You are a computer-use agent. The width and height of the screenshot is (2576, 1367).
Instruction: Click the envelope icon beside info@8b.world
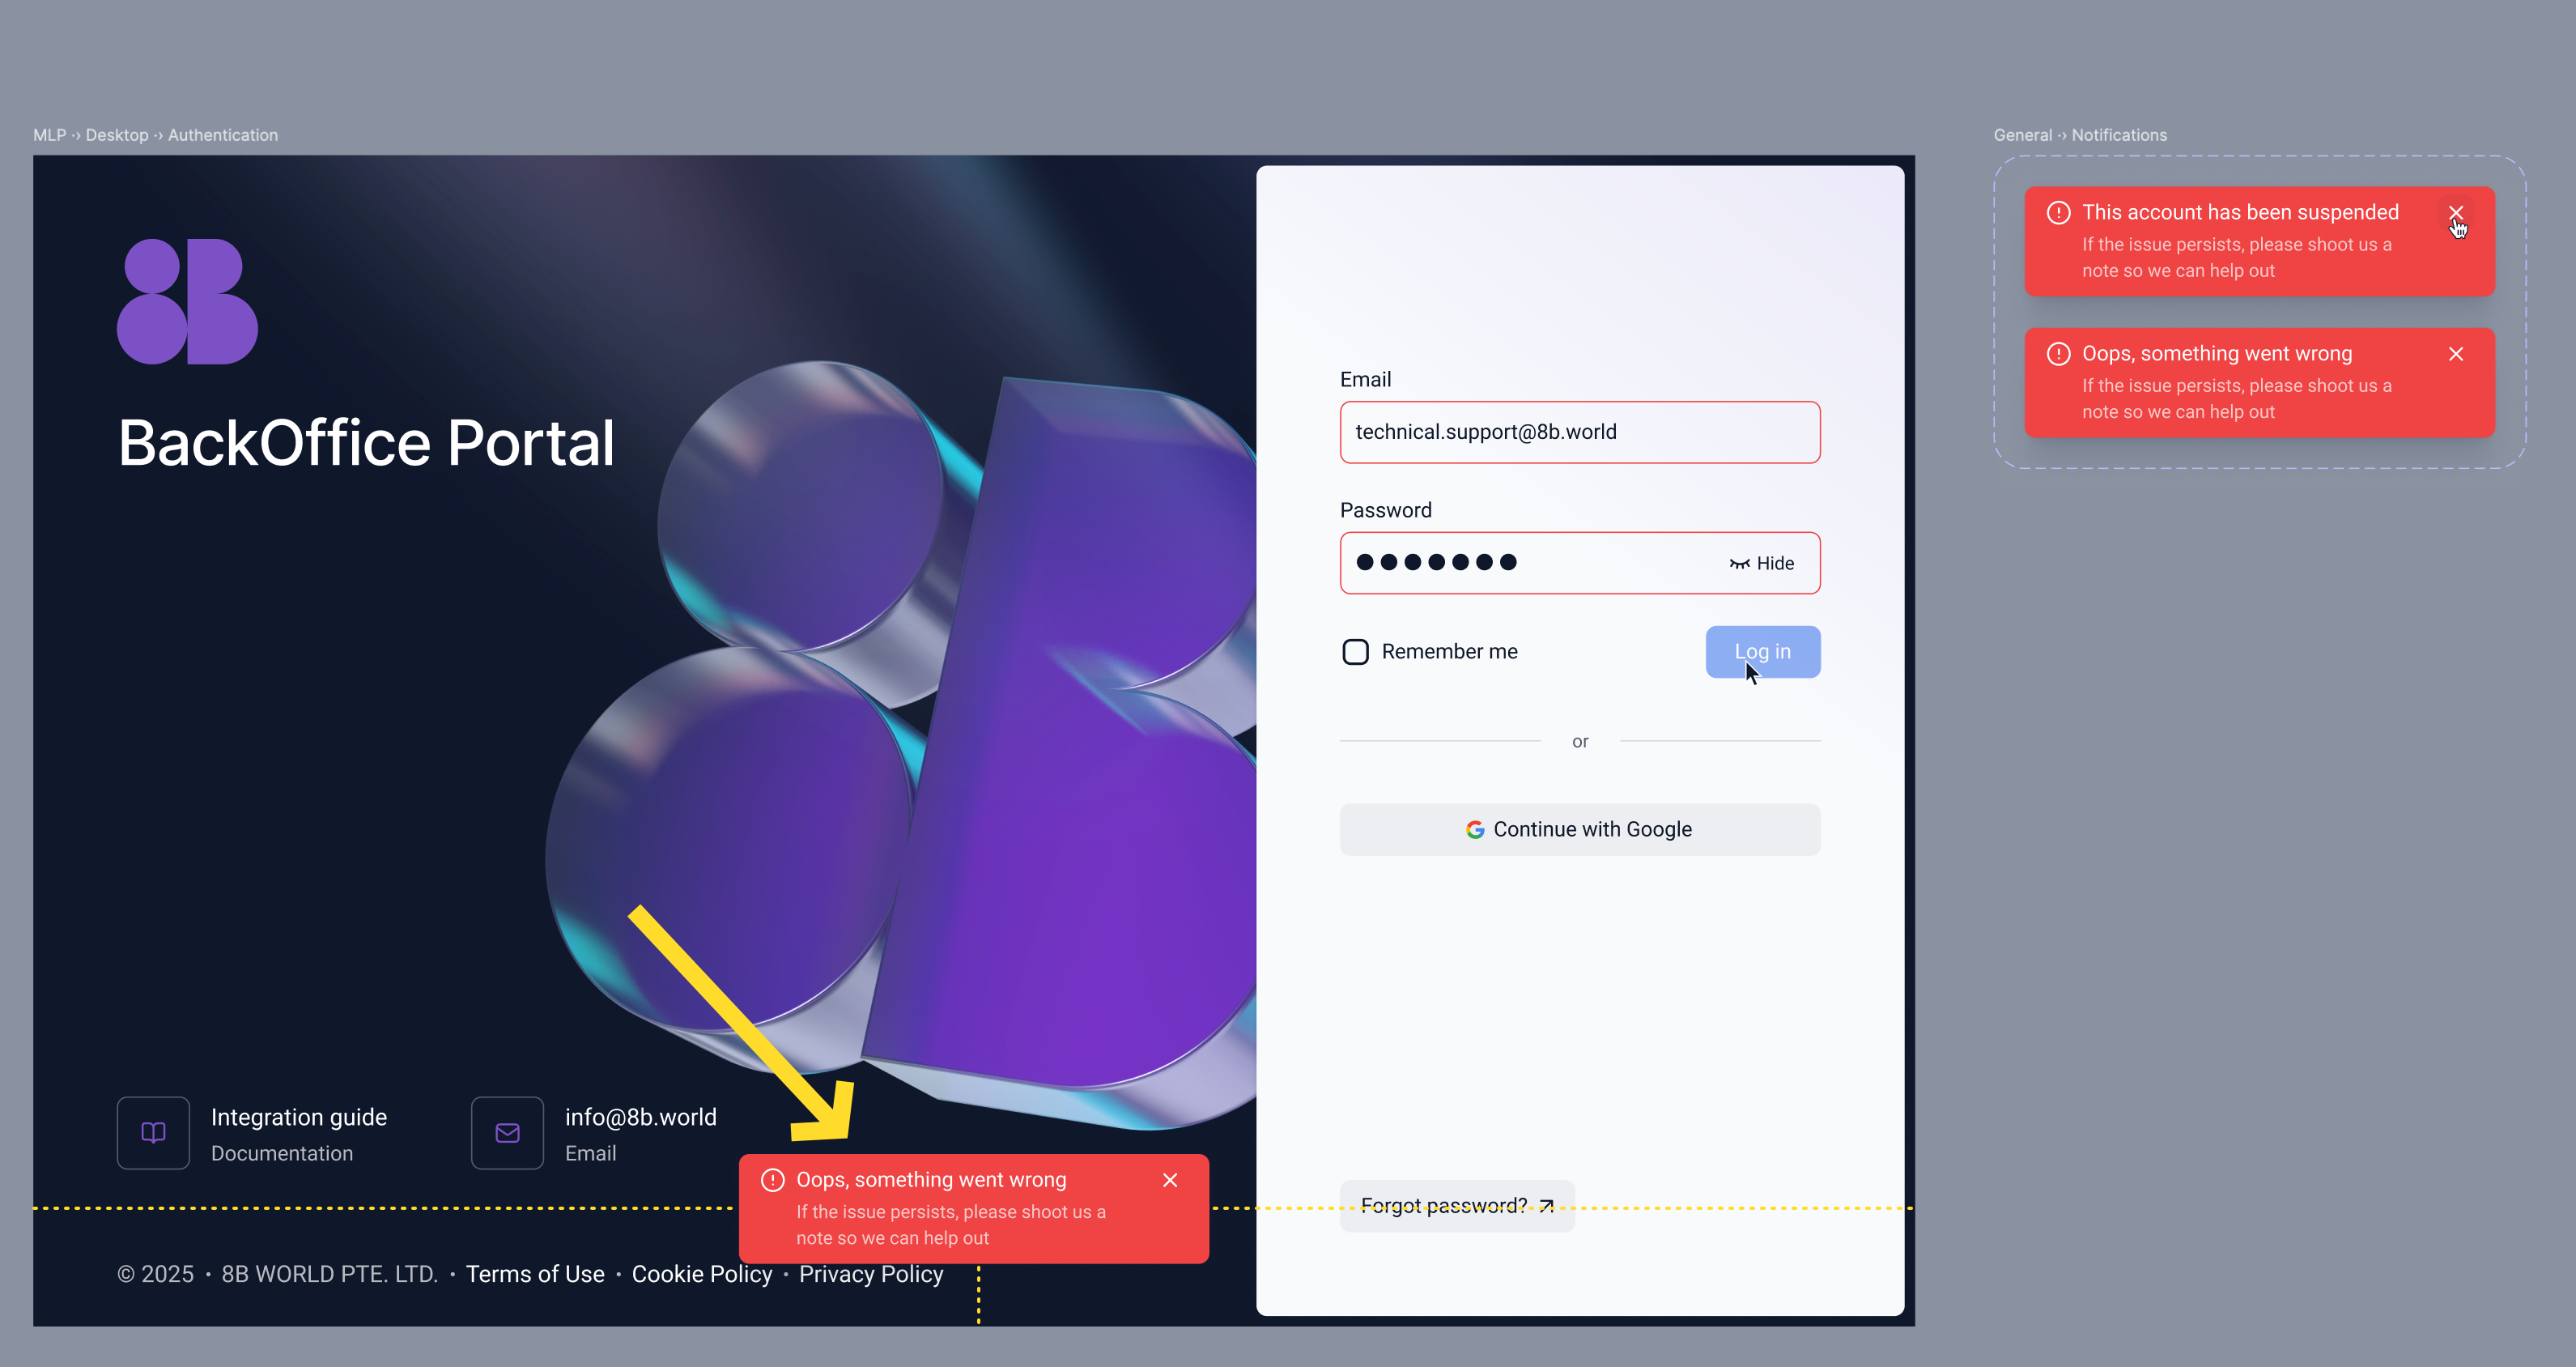point(507,1132)
